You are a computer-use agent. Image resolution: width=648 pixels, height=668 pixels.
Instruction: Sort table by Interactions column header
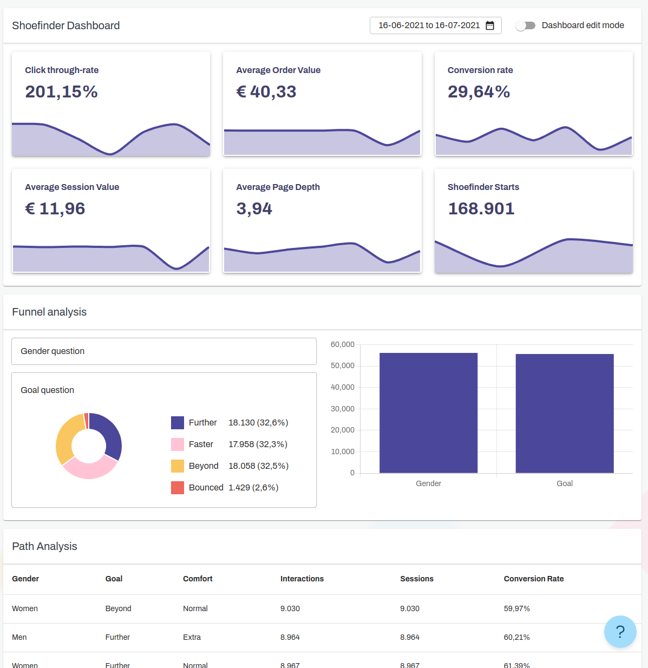tap(302, 579)
